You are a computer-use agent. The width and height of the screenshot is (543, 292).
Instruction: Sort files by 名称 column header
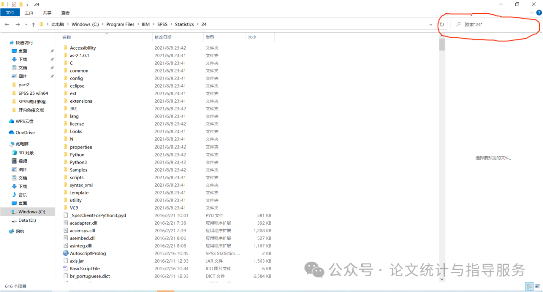67,37
